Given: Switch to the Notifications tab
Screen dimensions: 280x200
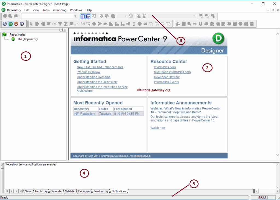Looking at the screenshot, I should click(x=118, y=191).
